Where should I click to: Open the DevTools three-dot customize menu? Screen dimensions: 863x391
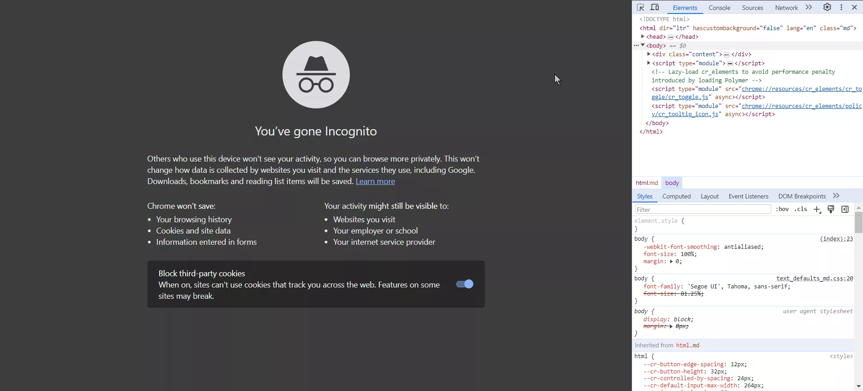click(841, 7)
